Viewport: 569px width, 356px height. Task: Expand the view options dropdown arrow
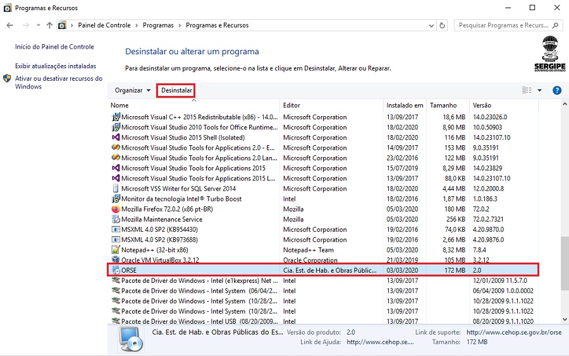coord(540,90)
